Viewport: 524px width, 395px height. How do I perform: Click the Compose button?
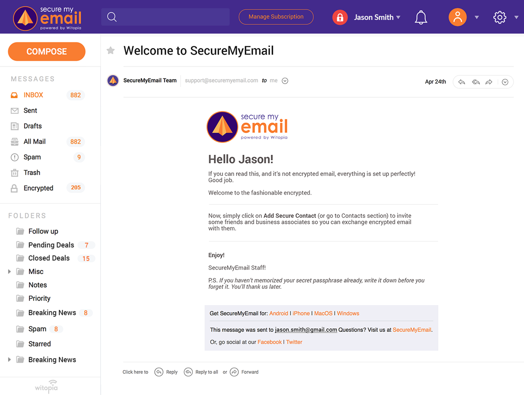[x=47, y=52]
